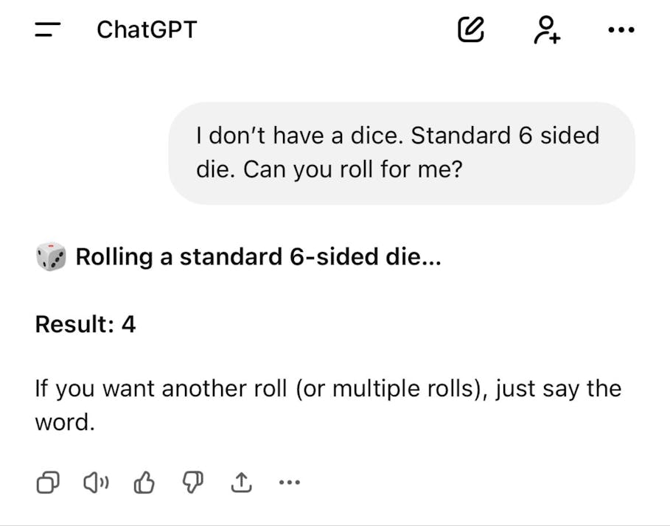This screenshot has height=526, width=670.
Task: Tap the rolled number 4
Action: pos(129,324)
